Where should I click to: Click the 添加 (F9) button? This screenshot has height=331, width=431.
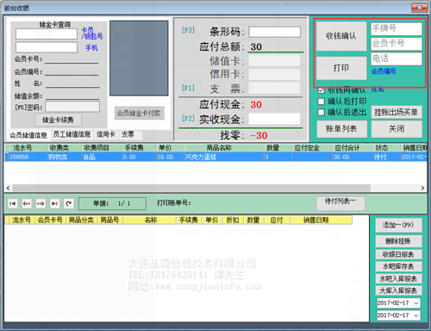click(x=398, y=225)
